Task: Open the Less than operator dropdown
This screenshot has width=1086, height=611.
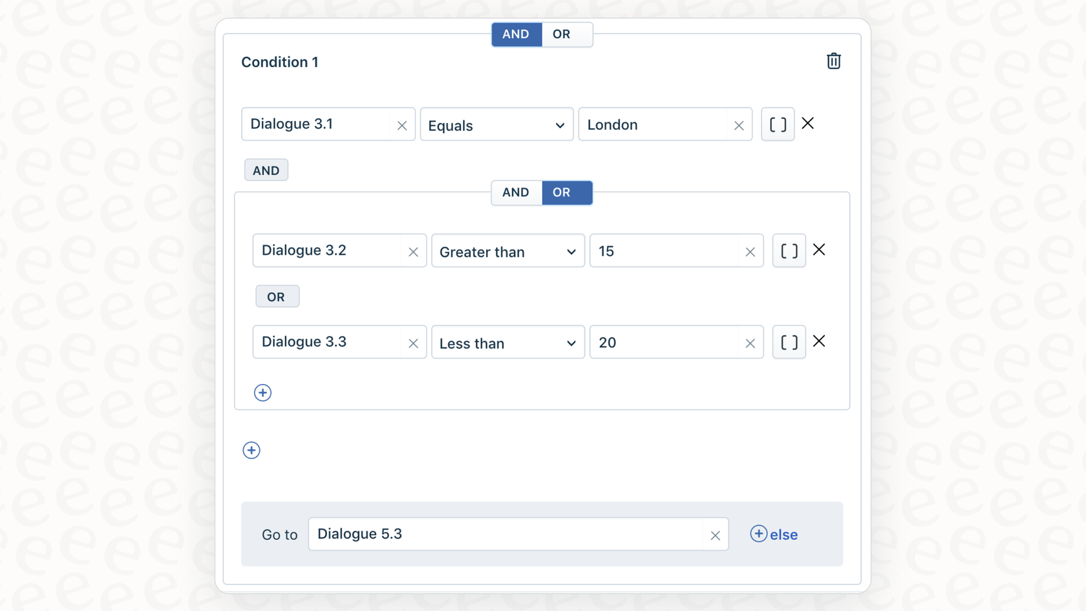Action: pyautogui.click(x=507, y=343)
